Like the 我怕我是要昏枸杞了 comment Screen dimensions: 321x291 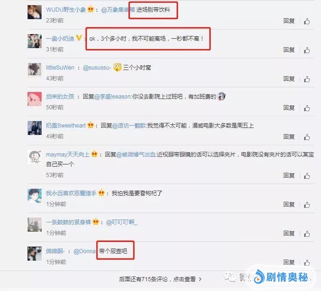pyautogui.click(x=307, y=205)
